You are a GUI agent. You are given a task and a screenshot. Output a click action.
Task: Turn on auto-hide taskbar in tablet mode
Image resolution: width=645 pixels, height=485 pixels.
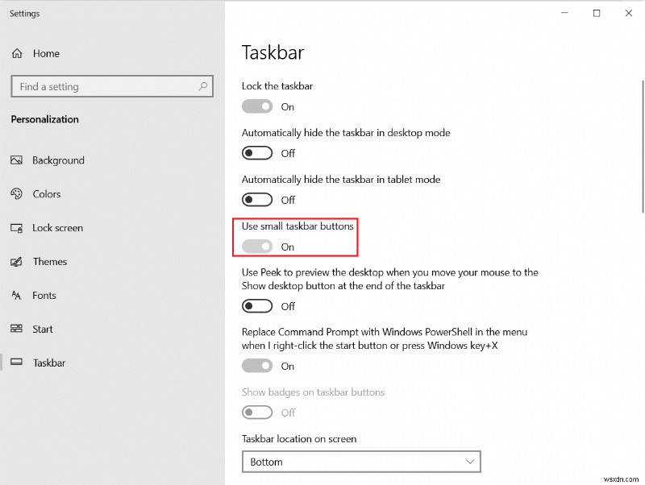tap(258, 200)
